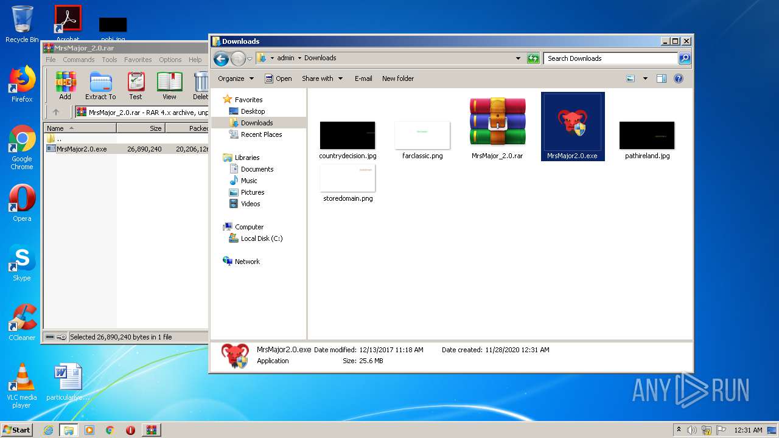Click New folder in Explorer toolbar
Image resolution: width=779 pixels, height=438 pixels.
coord(398,78)
